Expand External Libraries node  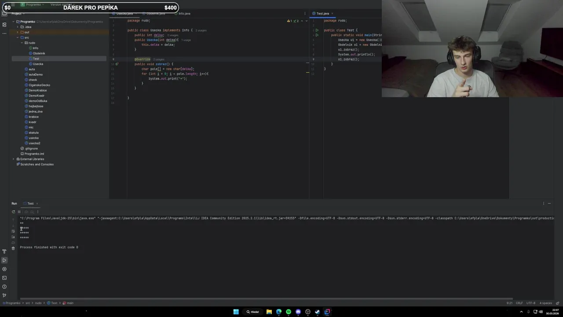point(13,159)
